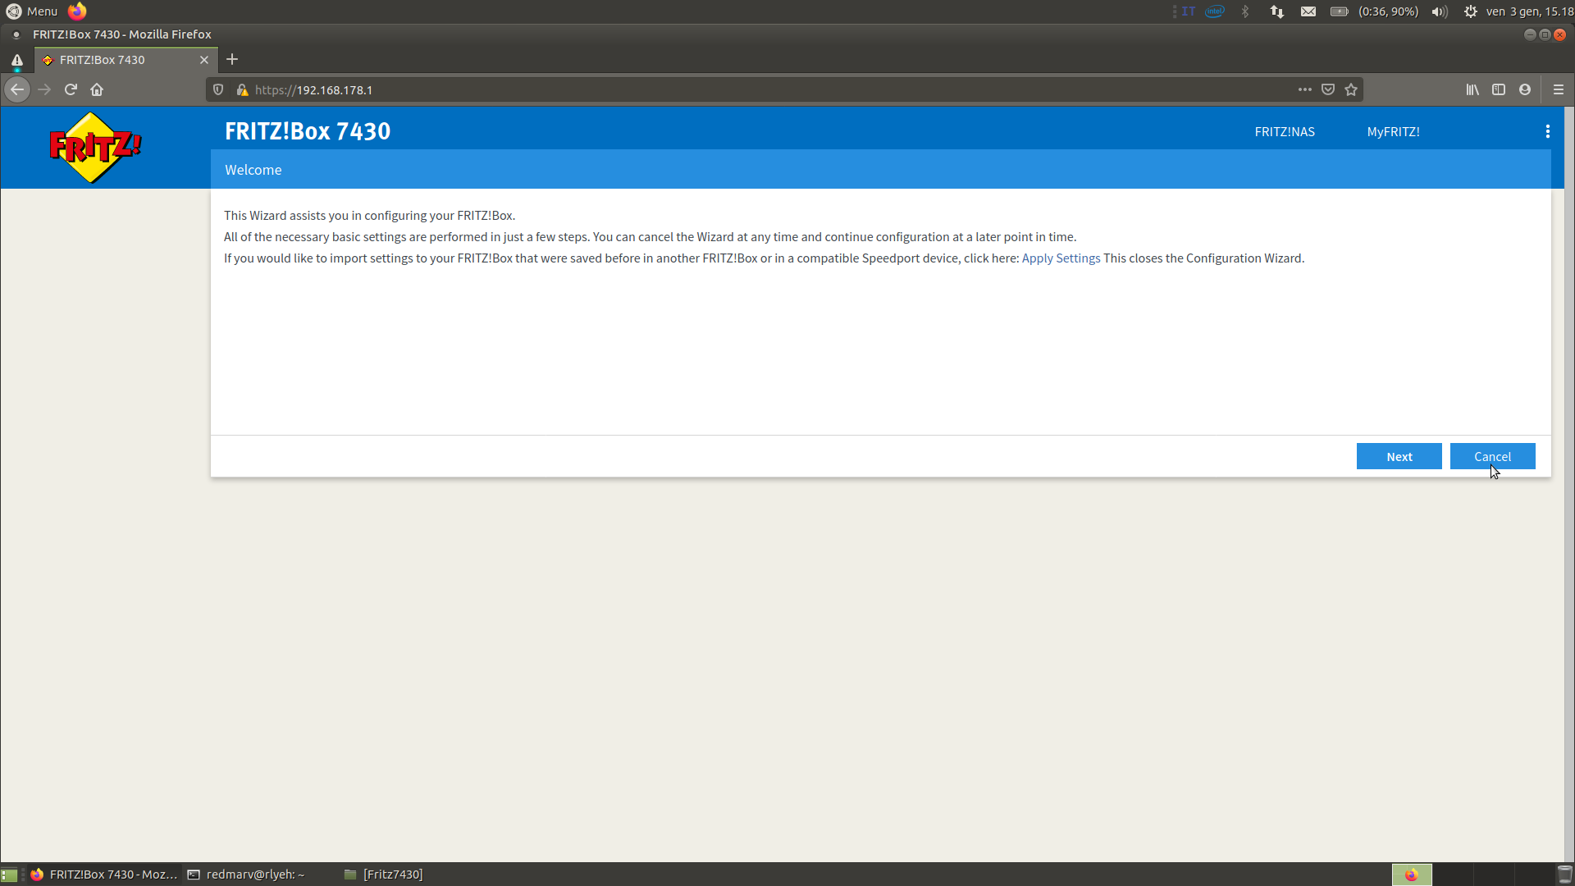1575x886 pixels.
Task: Open the network connections tray icon
Action: click(x=1277, y=11)
